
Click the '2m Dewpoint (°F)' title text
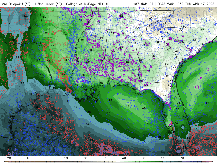[x=16, y=4]
